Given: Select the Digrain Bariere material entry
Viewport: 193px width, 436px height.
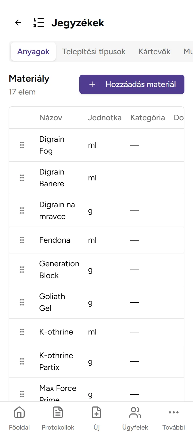Looking at the screenshot, I should click(52, 178).
